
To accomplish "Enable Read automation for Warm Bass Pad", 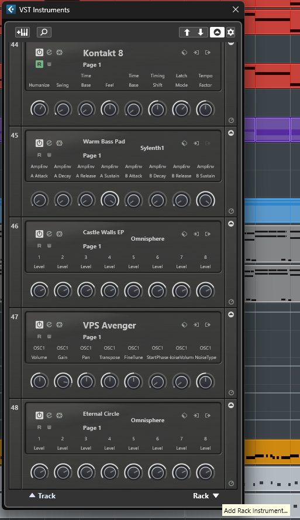I will [39, 155].
